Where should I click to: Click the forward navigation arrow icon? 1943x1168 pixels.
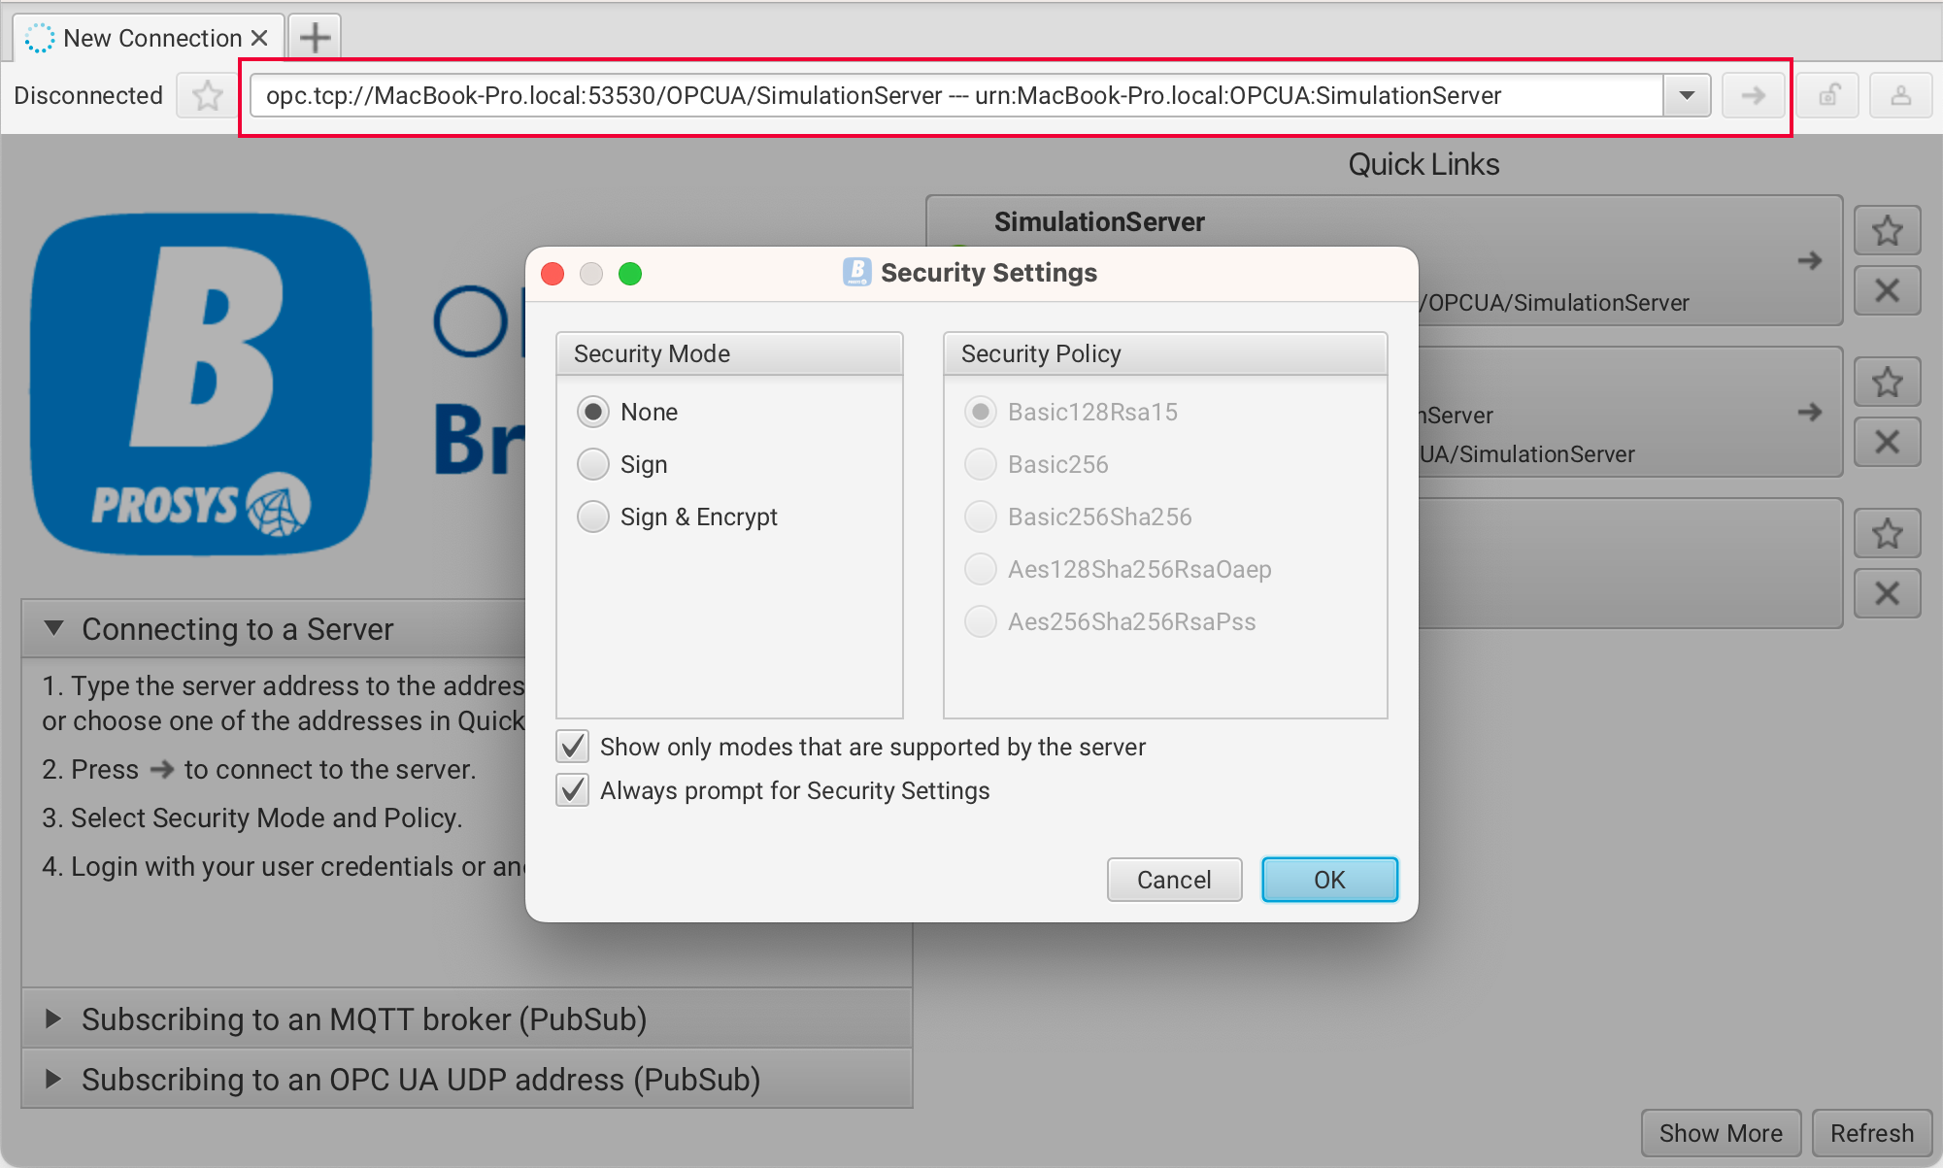point(1757,96)
